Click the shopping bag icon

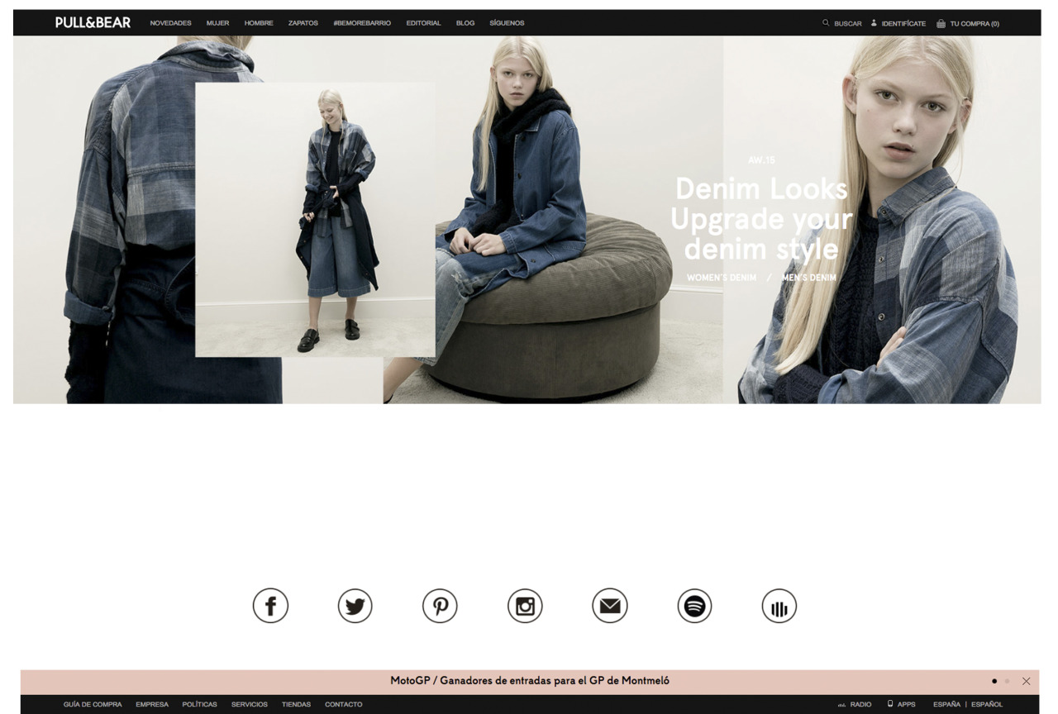[x=941, y=23]
